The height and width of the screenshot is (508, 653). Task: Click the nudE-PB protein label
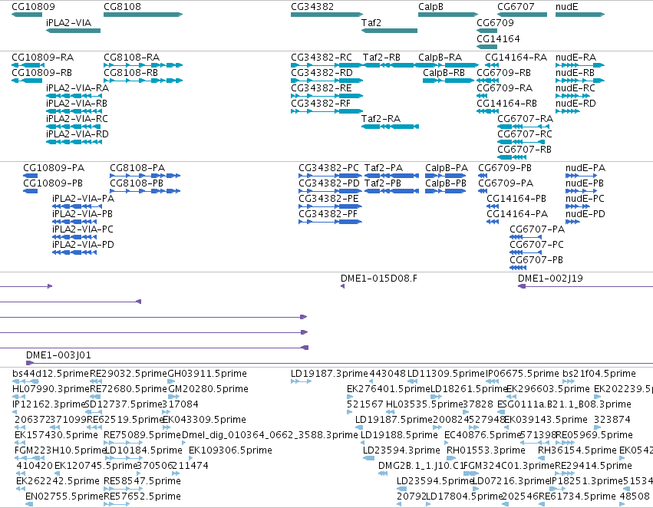pos(585,183)
